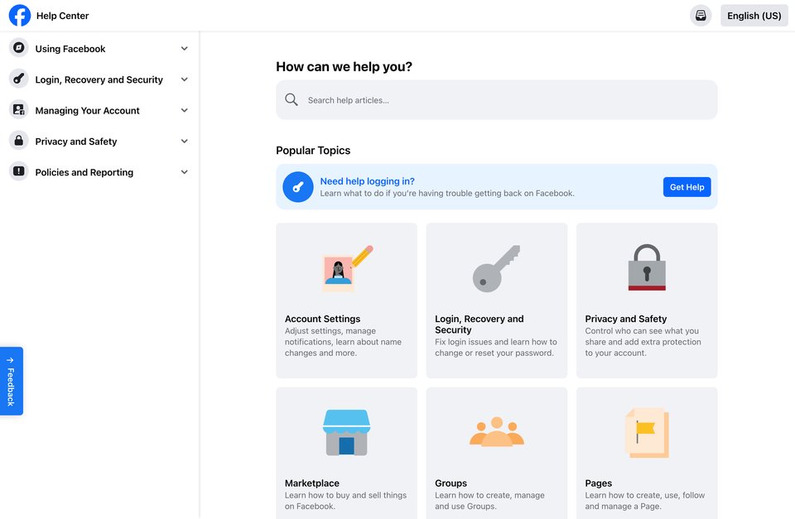Expand the Privacy and Safety chevron
Viewport: 795px width, 519px height.
pos(185,142)
